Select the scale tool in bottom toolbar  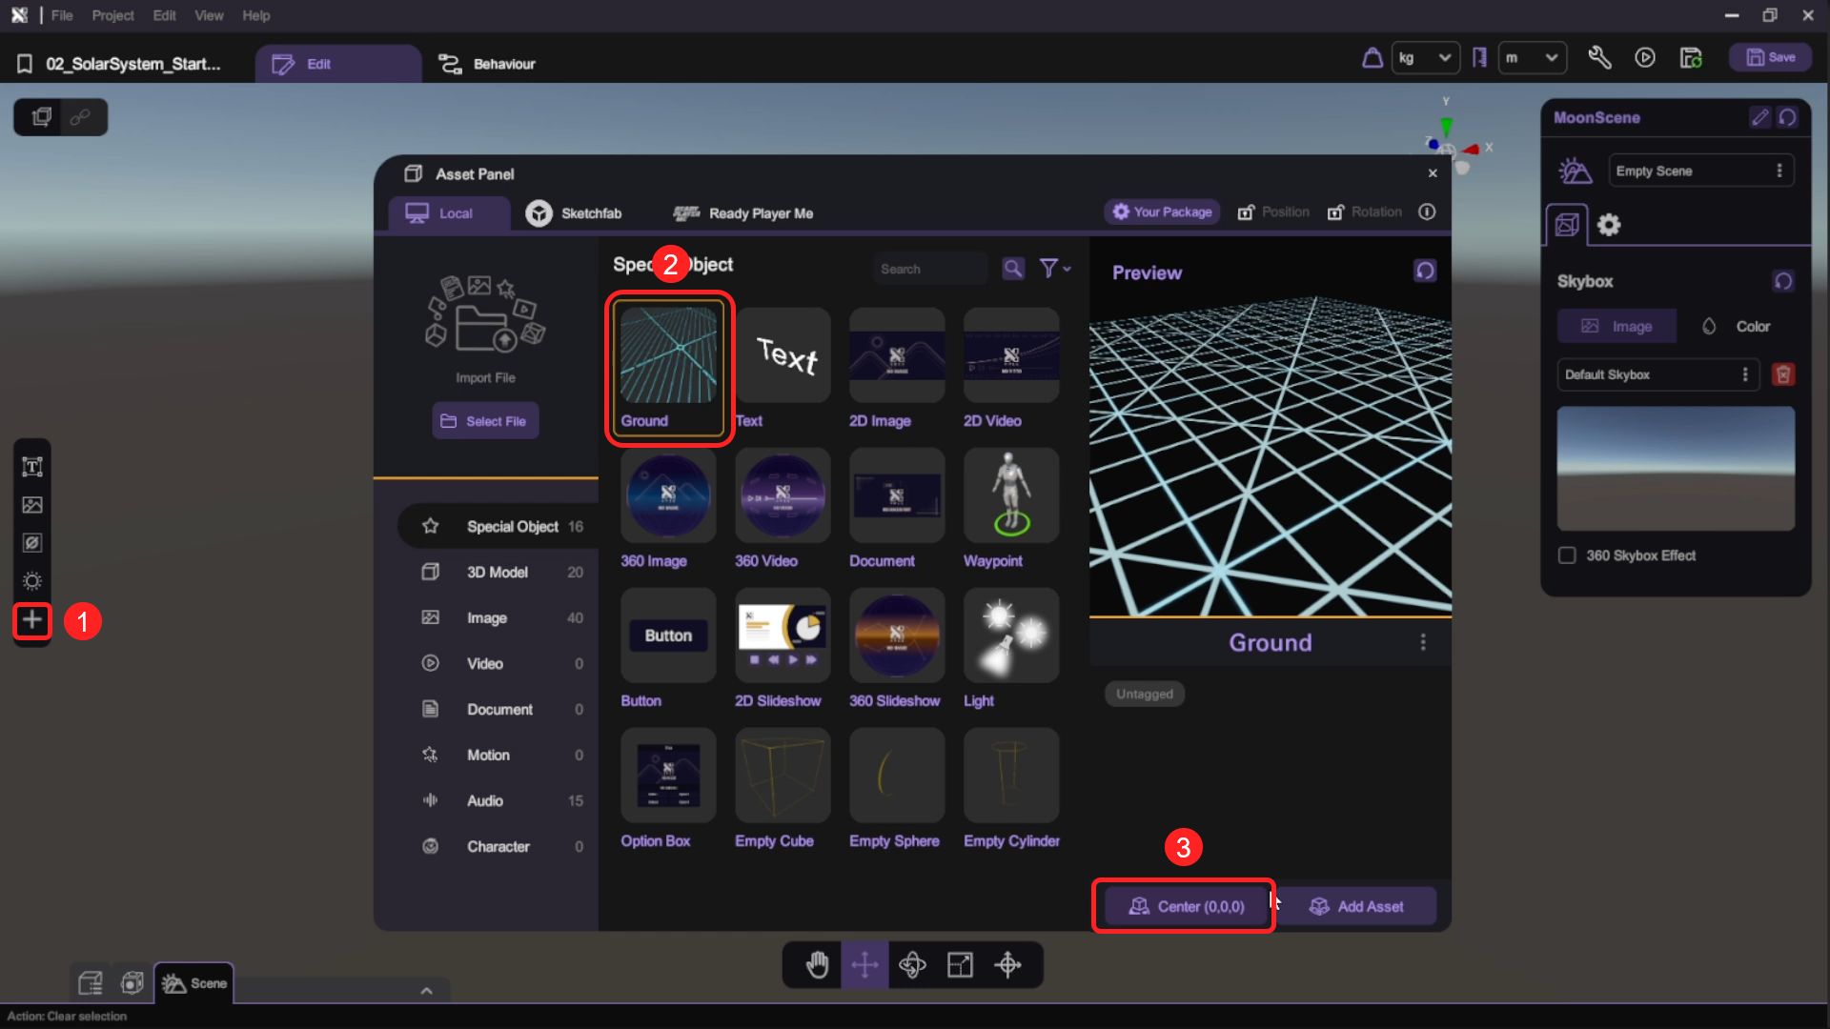tap(960, 965)
